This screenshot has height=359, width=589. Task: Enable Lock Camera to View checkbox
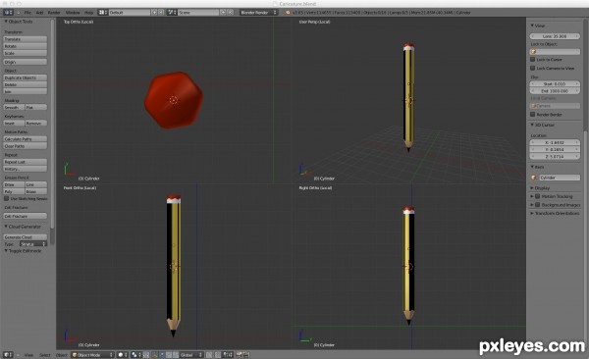532,68
